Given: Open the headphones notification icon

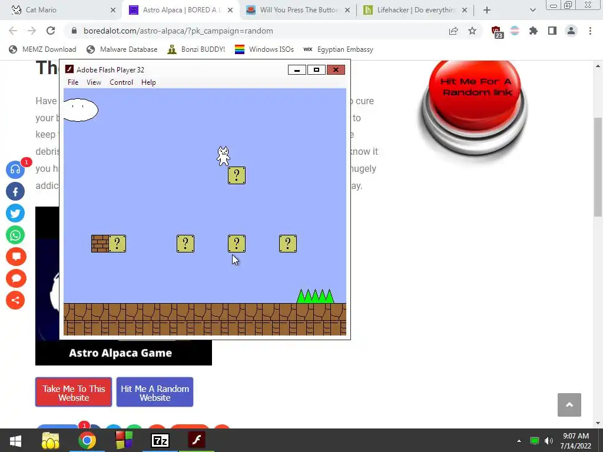Looking at the screenshot, I should [x=15, y=169].
